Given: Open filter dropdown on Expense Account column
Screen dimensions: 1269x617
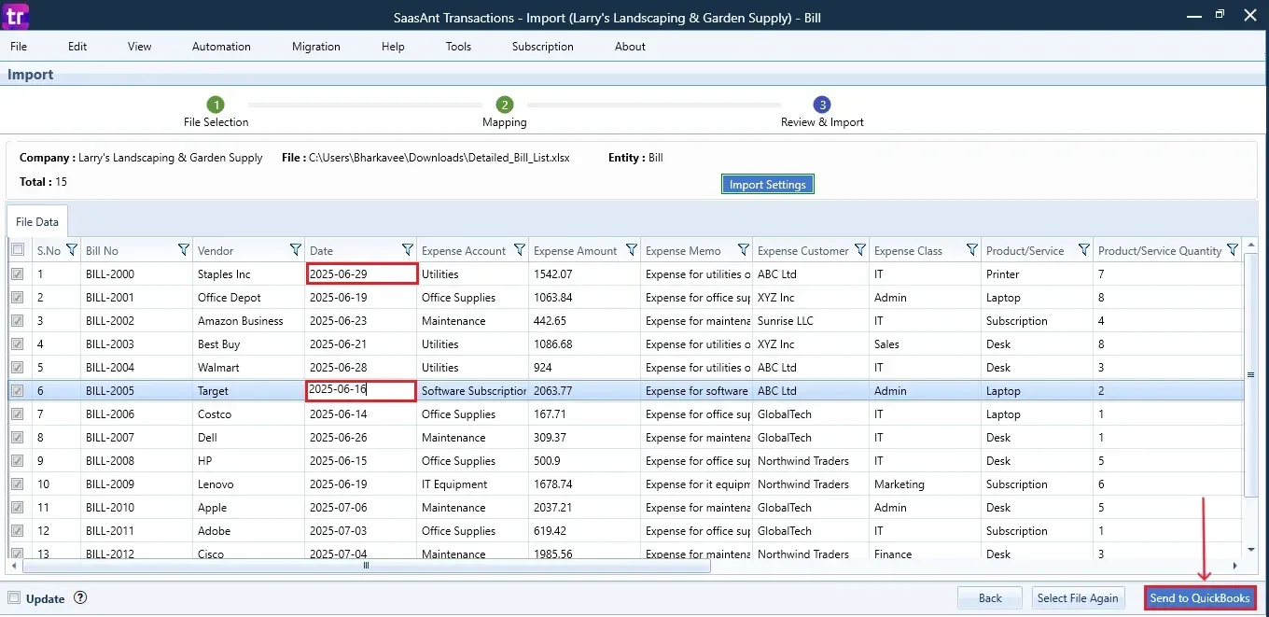Looking at the screenshot, I should tap(519, 250).
